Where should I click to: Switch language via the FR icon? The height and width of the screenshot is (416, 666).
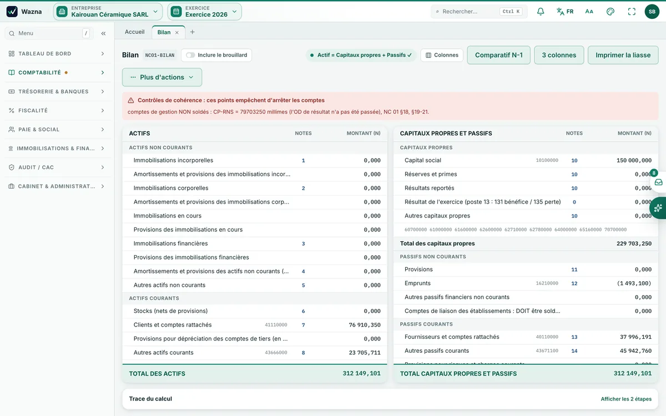[565, 12]
